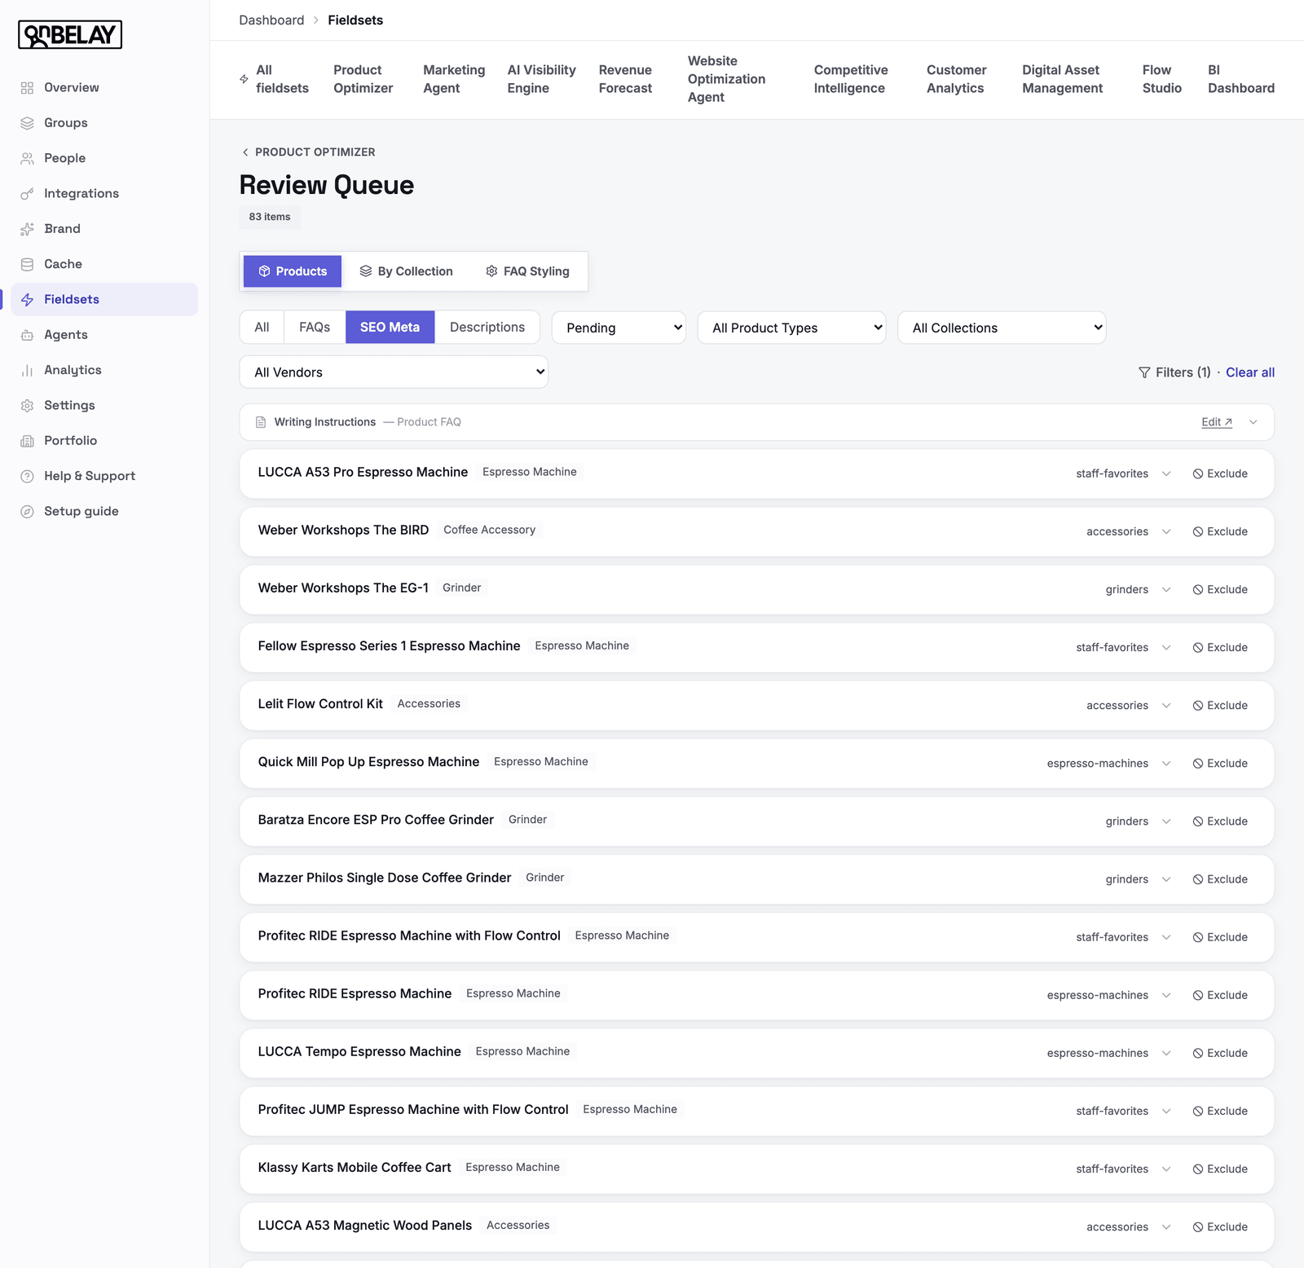Viewport: 1304px width, 1268px height.
Task: Exclude the Fellow Espresso Series 1 product
Action: pos(1220,647)
